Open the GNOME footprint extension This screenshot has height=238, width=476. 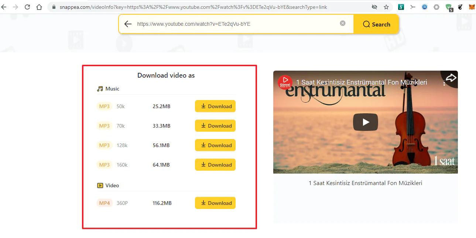(x=460, y=7)
